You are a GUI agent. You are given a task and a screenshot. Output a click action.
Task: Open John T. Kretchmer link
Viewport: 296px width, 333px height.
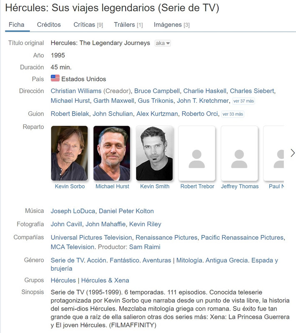point(203,101)
